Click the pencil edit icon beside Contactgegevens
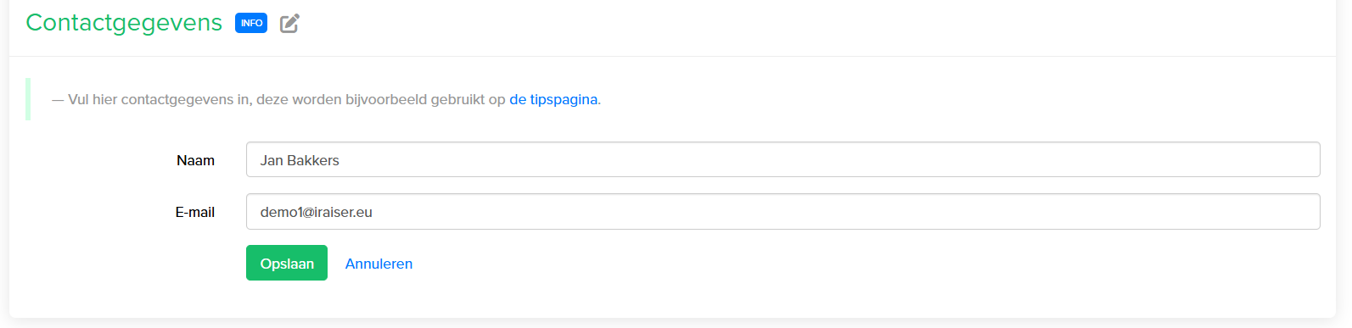 tap(290, 23)
